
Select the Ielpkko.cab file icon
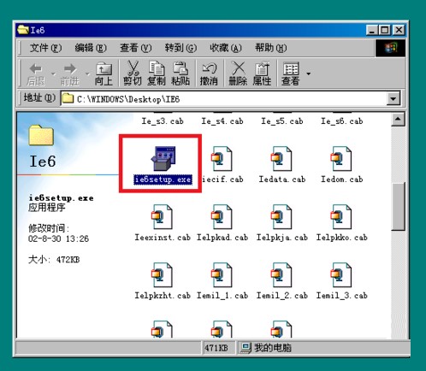[341, 217]
